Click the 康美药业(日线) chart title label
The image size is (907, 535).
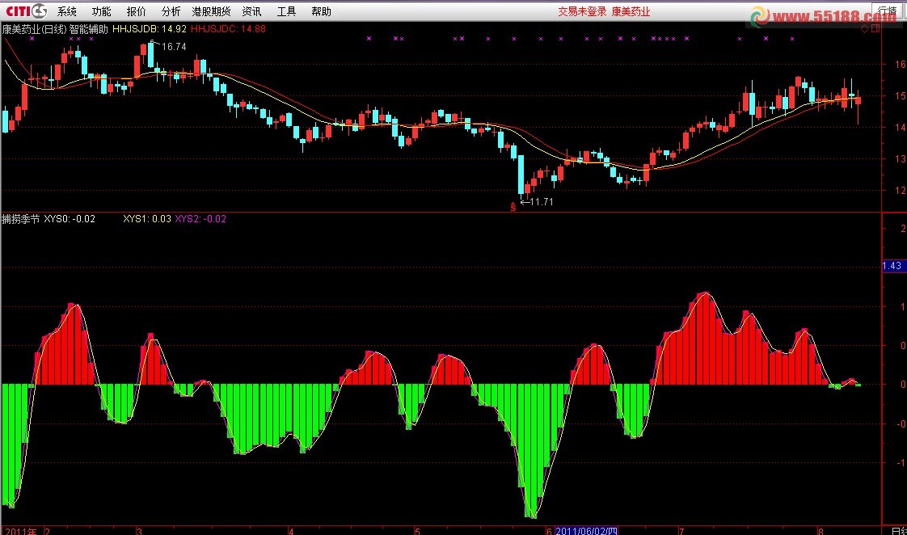[39, 28]
